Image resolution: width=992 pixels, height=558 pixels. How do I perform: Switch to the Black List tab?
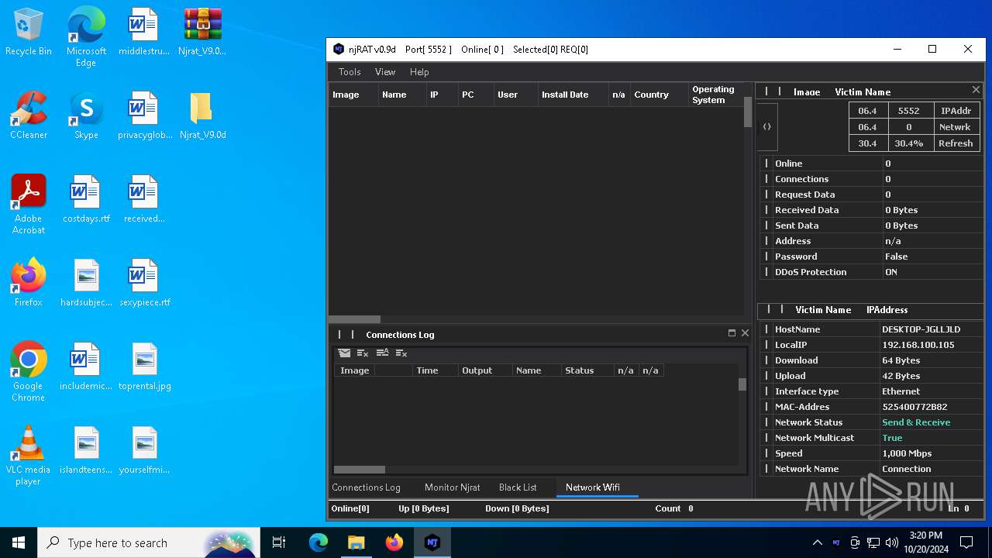pyautogui.click(x=518, y=487)
